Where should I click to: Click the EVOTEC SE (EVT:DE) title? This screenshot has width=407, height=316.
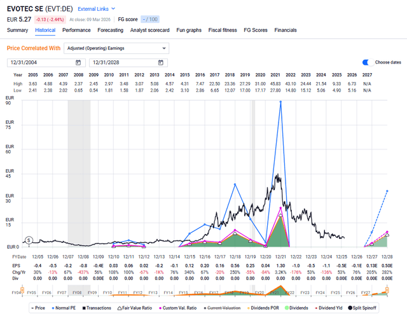(40, 9)
